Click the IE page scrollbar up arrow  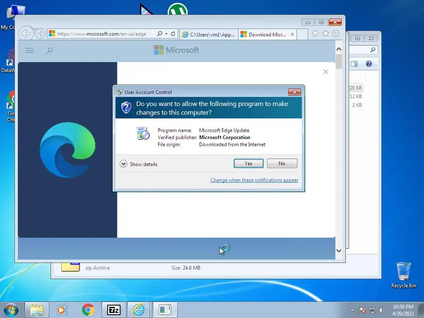coord(339,49)
